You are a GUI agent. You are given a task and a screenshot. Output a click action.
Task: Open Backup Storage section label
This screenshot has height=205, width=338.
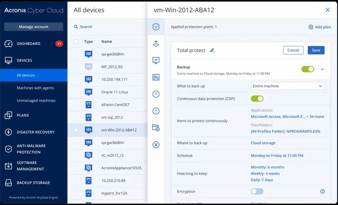point(34,182)
